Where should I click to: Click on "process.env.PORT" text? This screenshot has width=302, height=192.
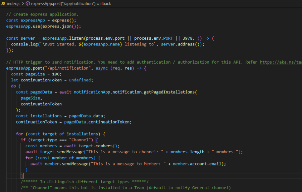(x=153, y=38)
